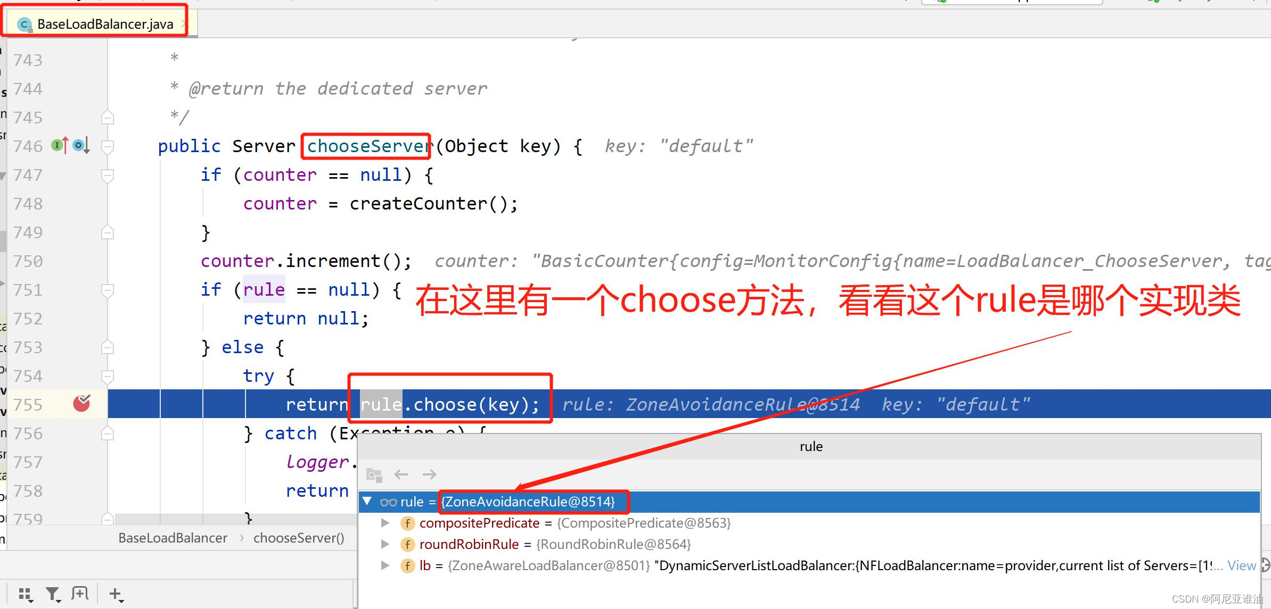
Task: Click the forward arrow in rule popup
Action: coord(429,474)
